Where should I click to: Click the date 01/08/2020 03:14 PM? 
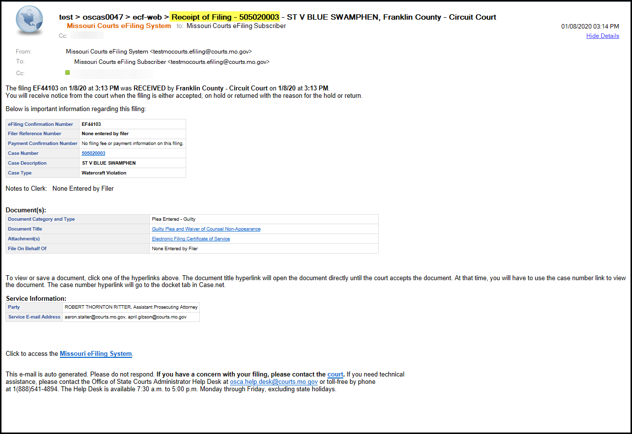(590, 27)
